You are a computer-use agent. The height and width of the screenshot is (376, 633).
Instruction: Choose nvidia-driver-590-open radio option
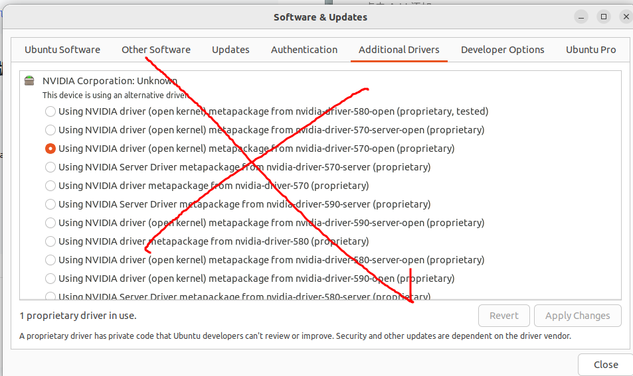point(50,278)
